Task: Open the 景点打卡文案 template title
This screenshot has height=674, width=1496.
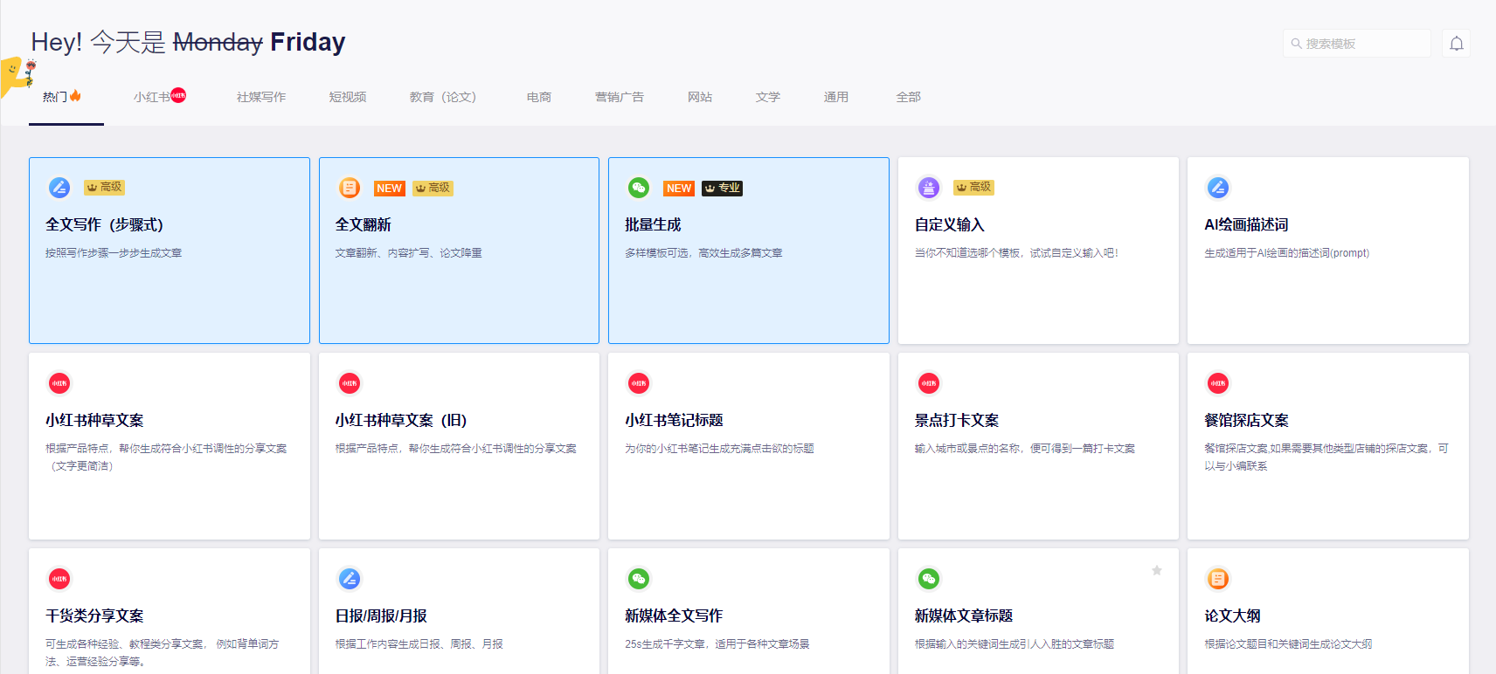Action: (957, 420)
